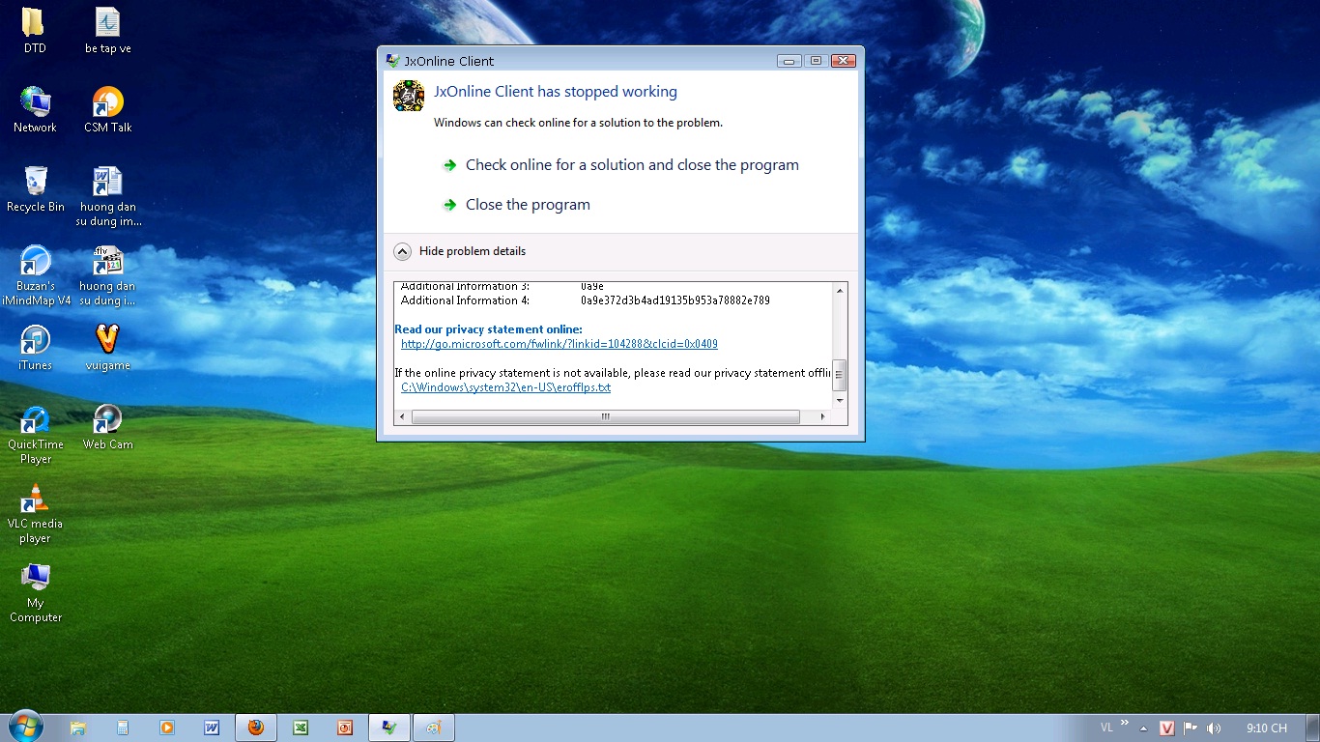Click the VL language indicator
Image resolution: width=1320 pixels, height=742 pixels.
point(1107,728)
